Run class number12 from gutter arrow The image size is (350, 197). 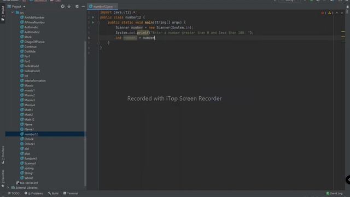93,17
